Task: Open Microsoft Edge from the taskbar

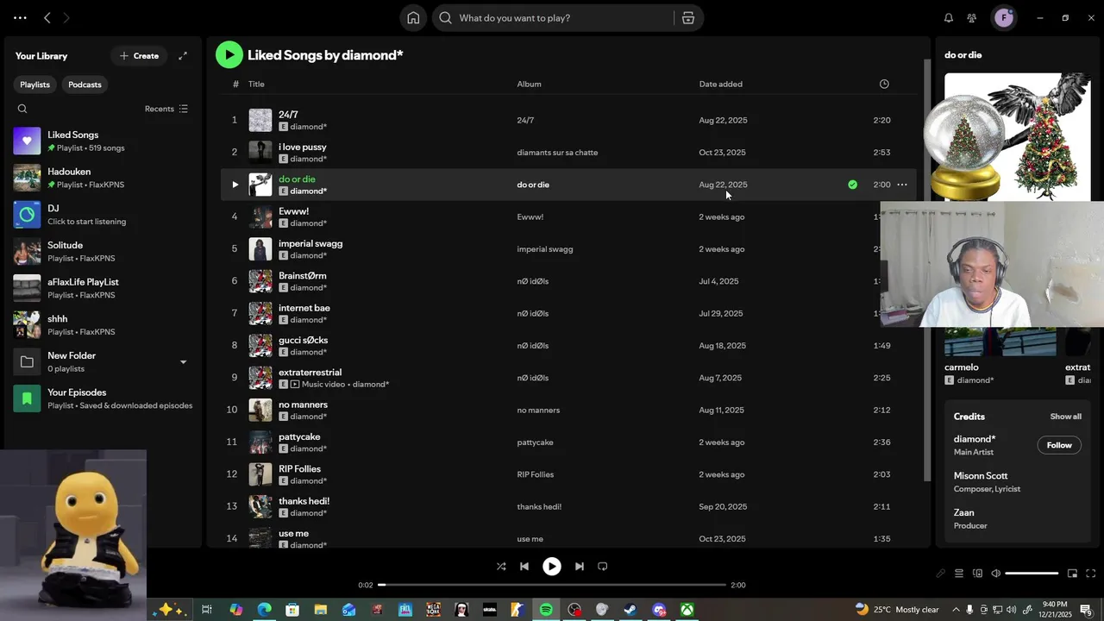Action: tap(264, 610)
